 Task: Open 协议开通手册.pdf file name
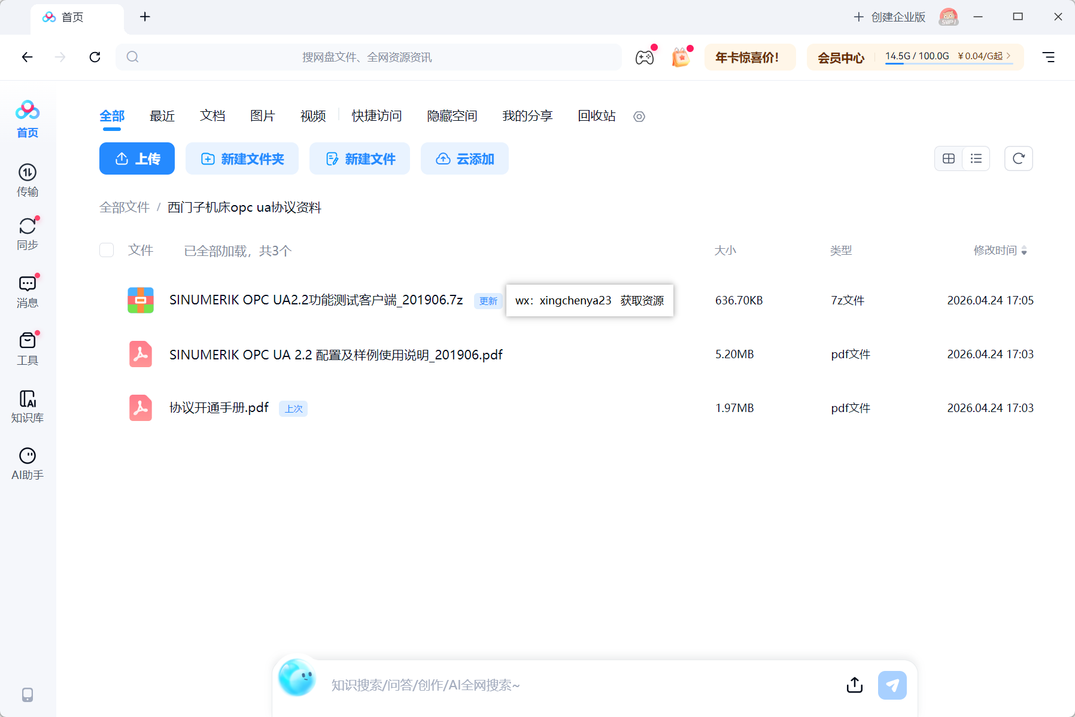click(x=219, y=408)
